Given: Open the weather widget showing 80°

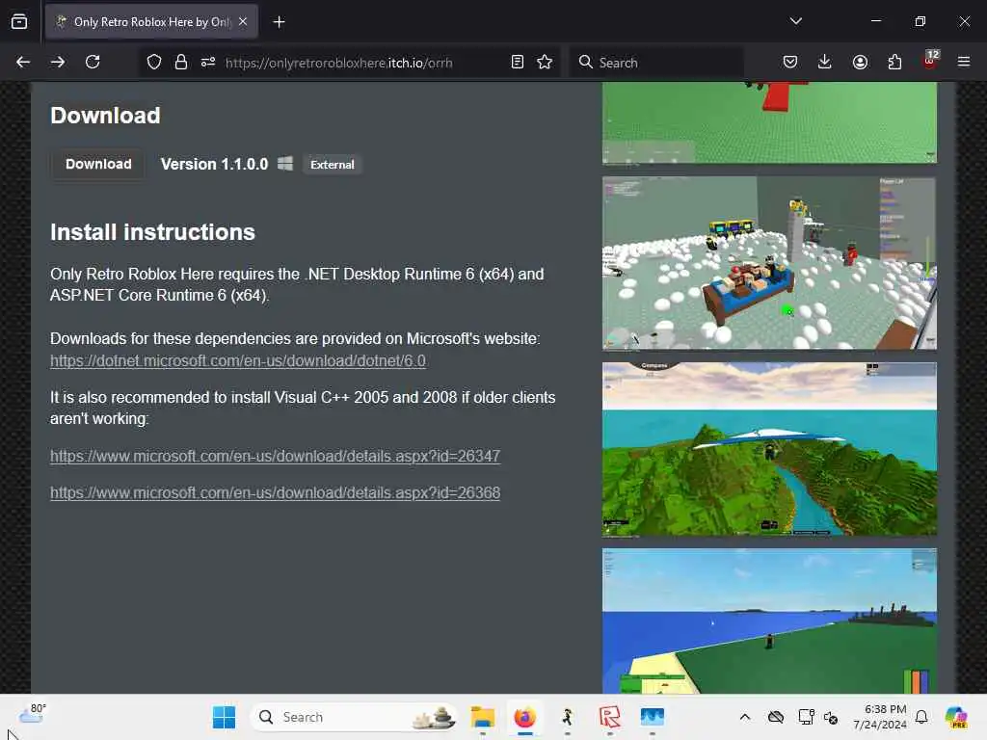Looking at the screenshot, I should pos(32,714).
